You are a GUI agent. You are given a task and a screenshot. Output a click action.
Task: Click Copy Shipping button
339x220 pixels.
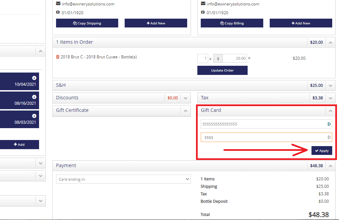pos(87,23)
